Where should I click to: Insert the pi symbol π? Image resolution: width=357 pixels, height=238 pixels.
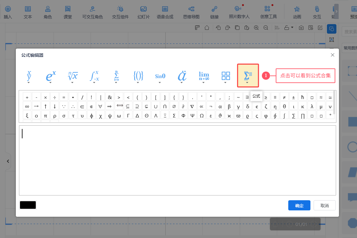[46, 116]
